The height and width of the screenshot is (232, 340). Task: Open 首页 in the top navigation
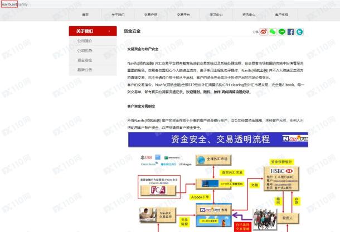85,14
